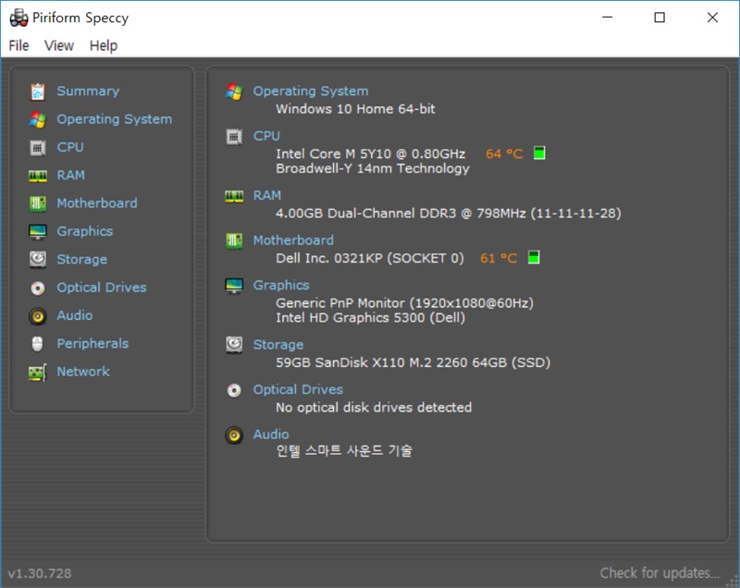Screen dimensions: 740x588
Task: Click 'Intel Core M 5Y10 @ 0.80GHz' text
Action: tap(371, 153)
